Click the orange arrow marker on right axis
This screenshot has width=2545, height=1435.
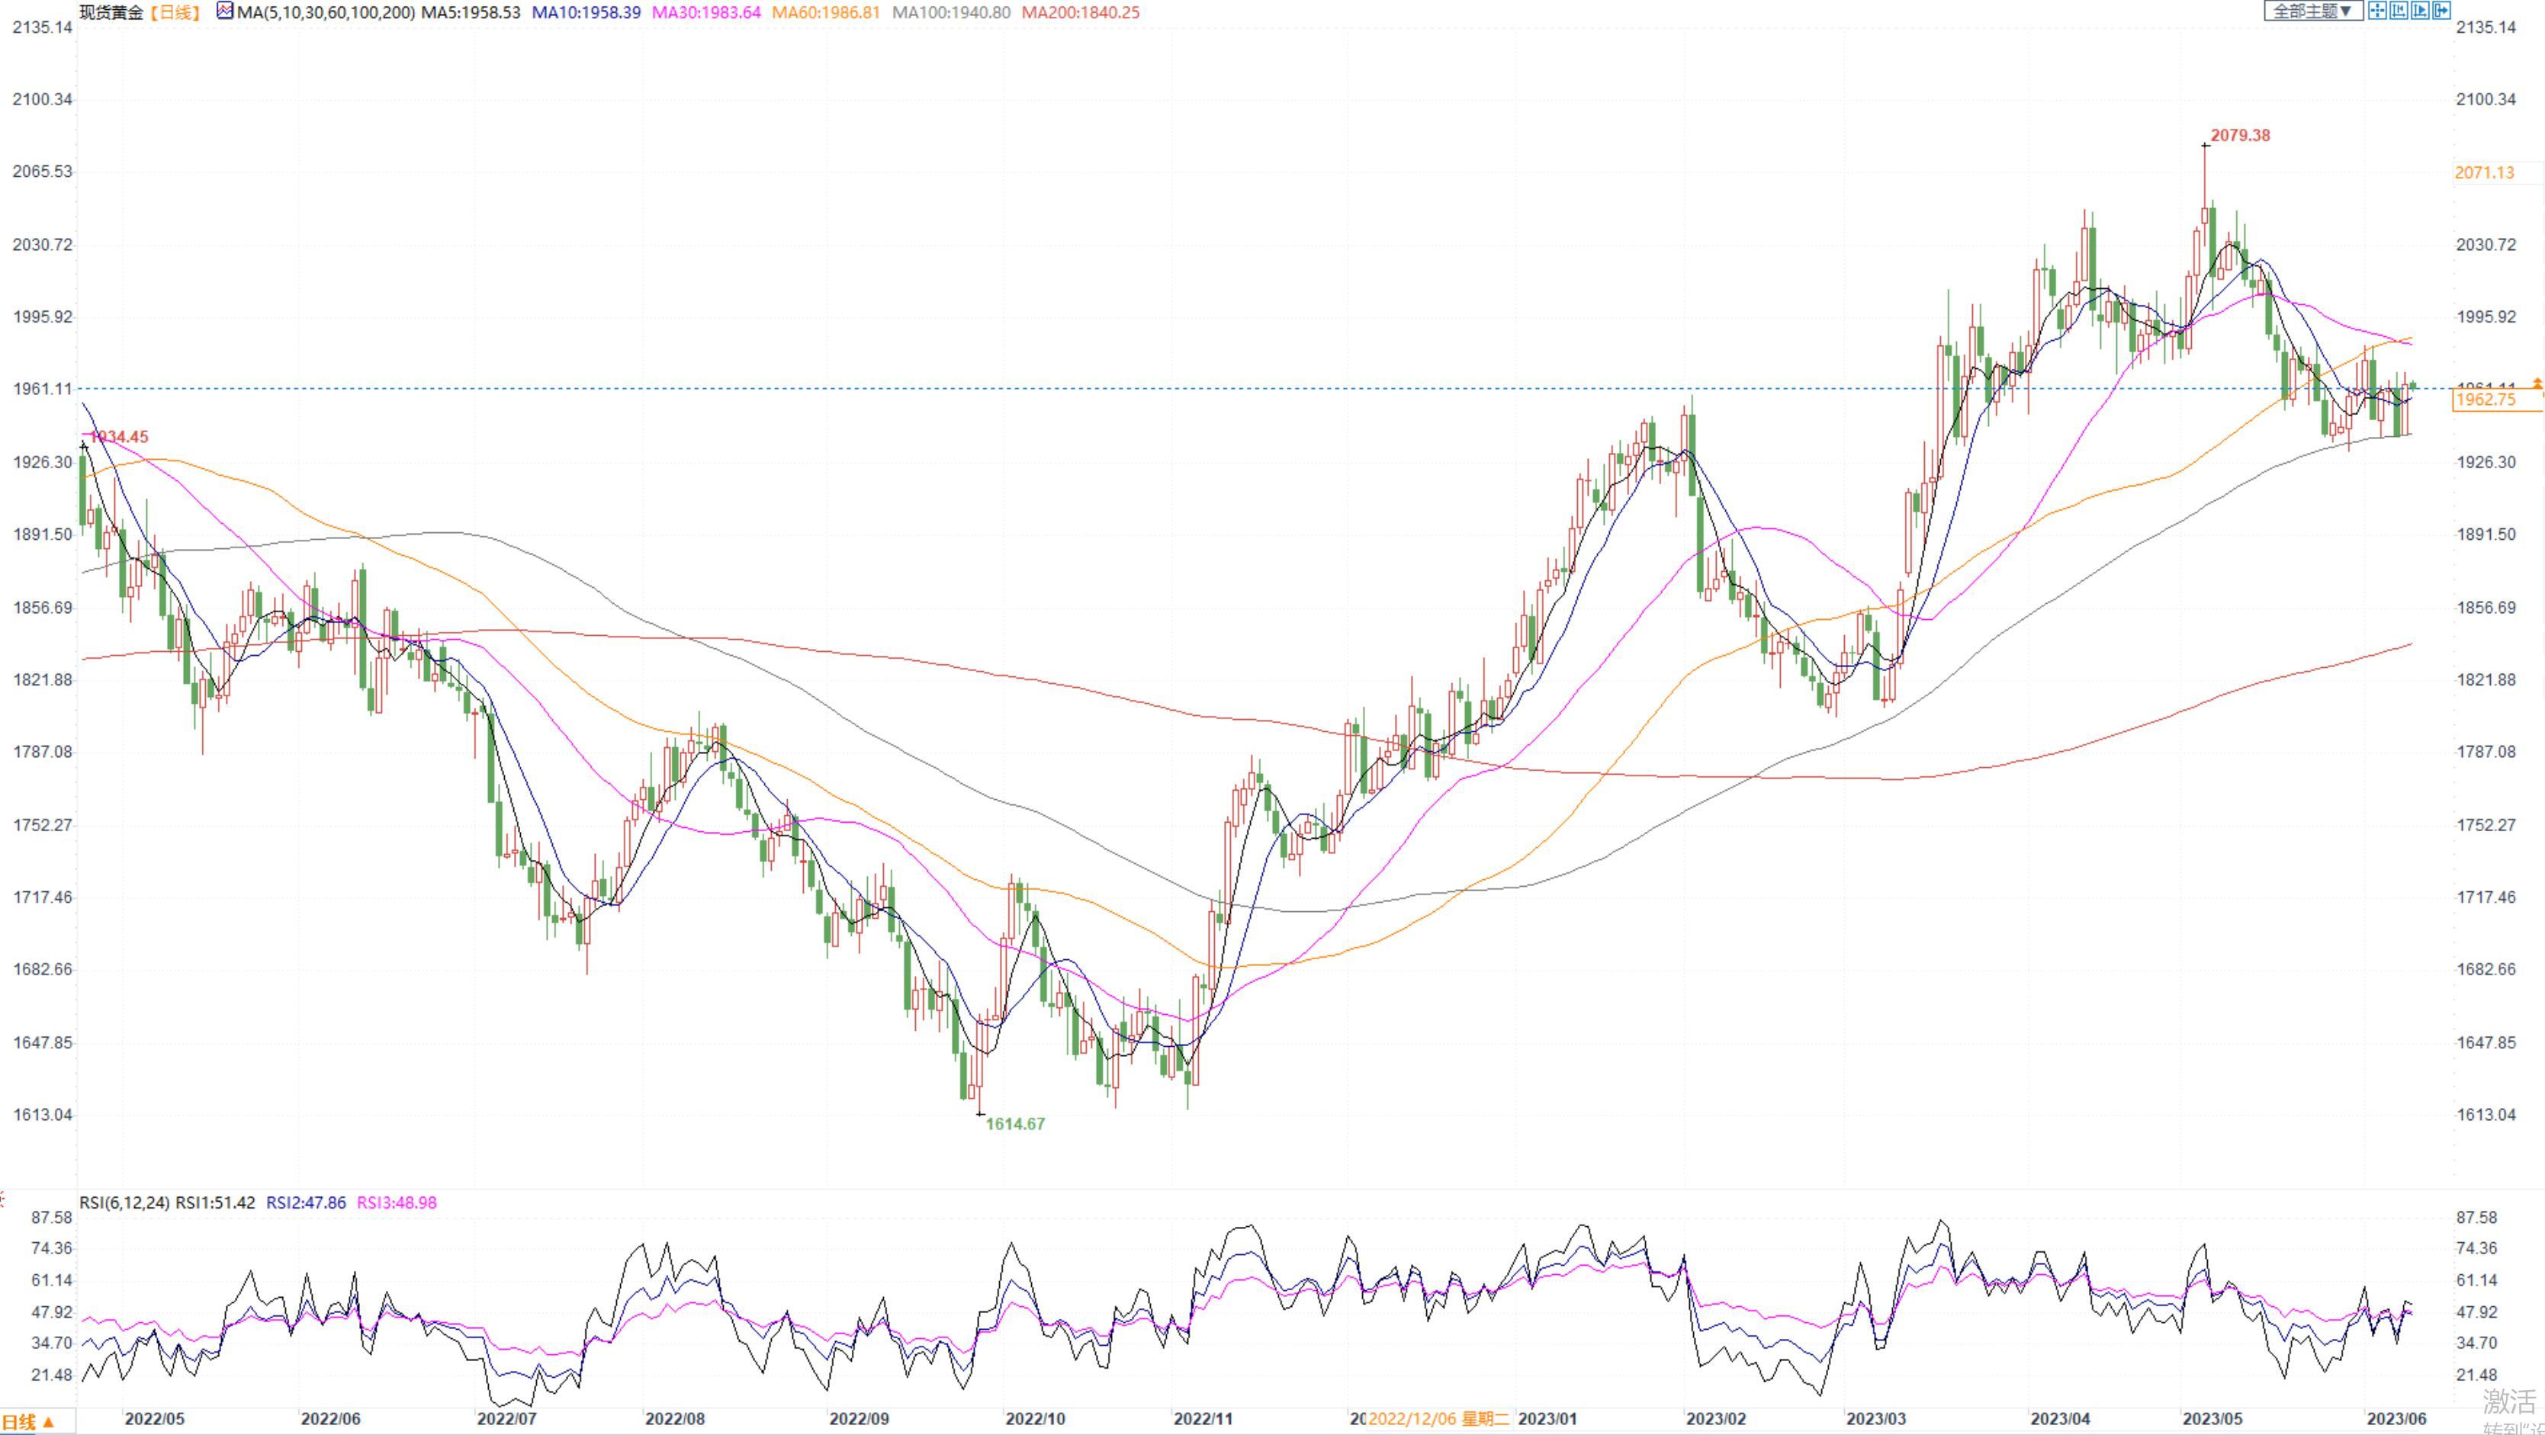coord(2536,384)
